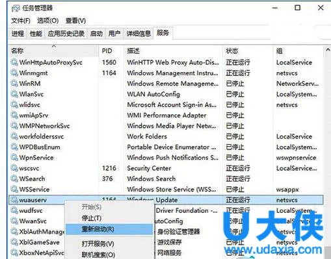Image resolution: width=331 pixels, height=259 pixels.
Task: Click the gear icon beside Winmgmt
Action: point(14,73)
